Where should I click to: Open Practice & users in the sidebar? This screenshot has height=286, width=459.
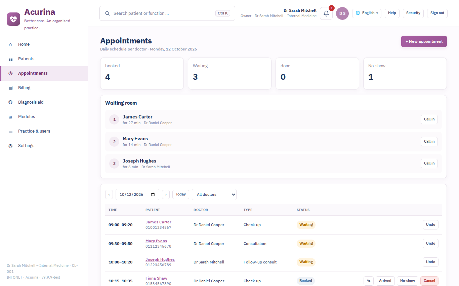pos(44,131)
